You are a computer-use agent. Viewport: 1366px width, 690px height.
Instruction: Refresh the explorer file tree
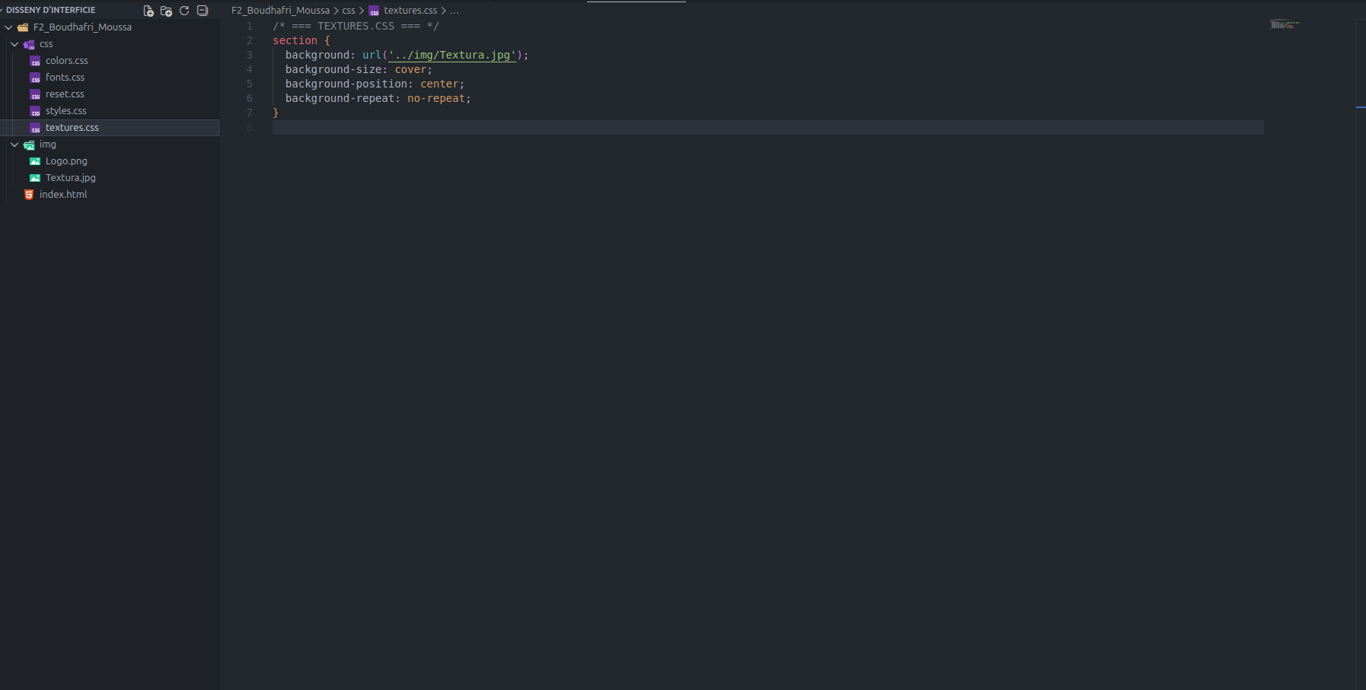point(184,11)
